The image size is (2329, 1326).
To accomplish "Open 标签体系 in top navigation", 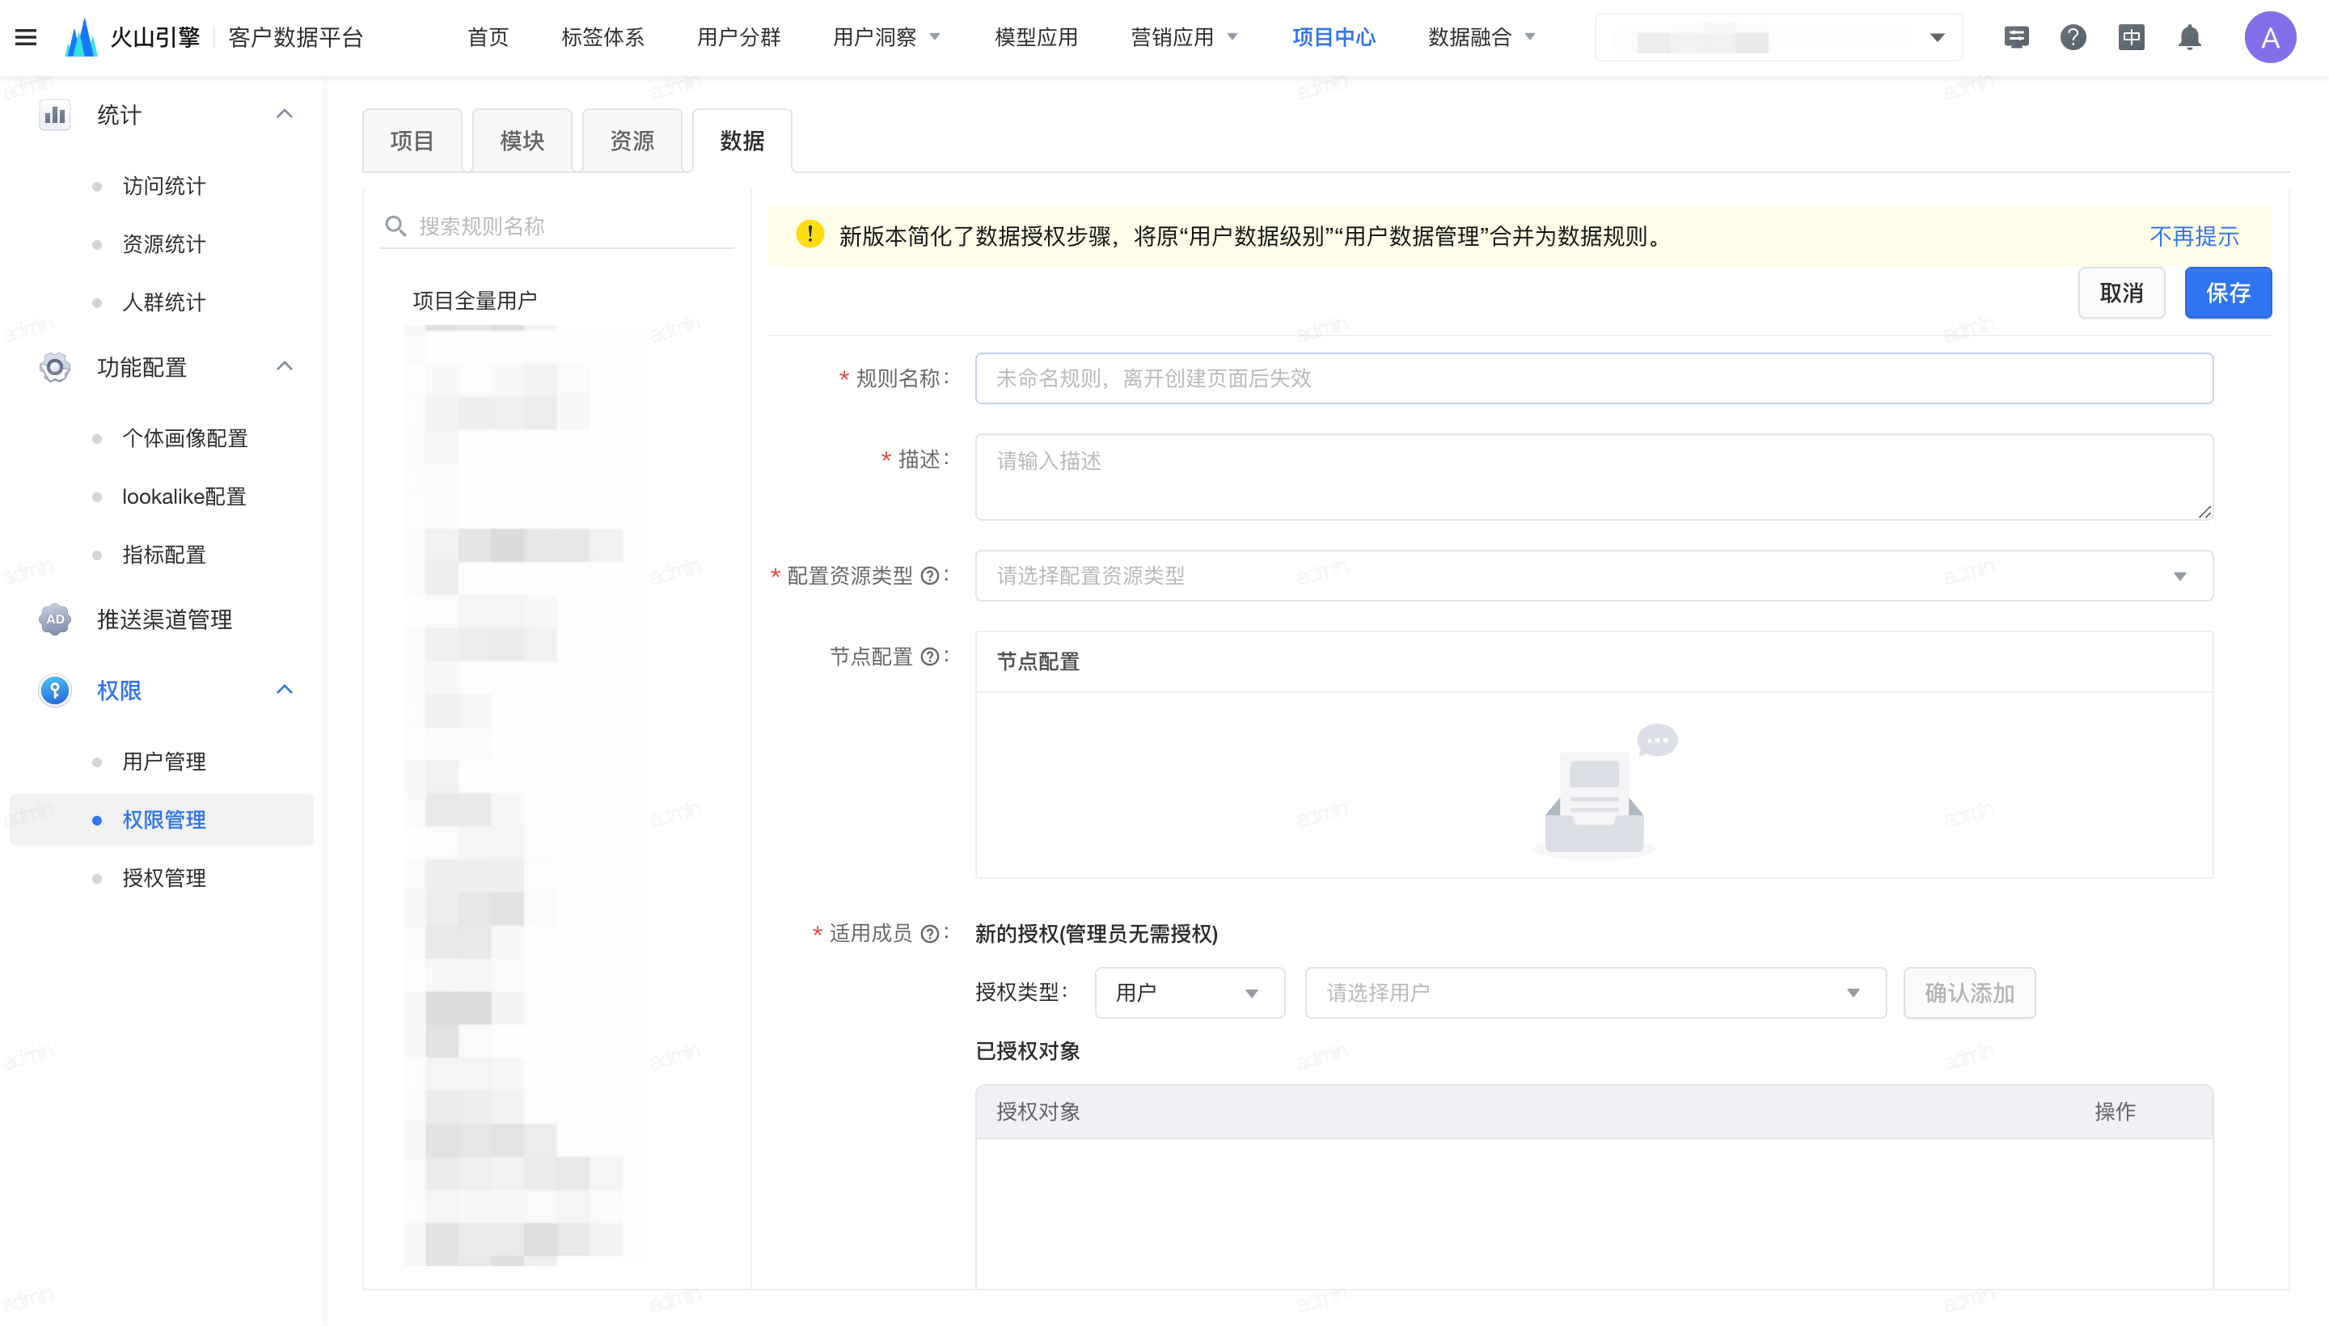I will (x=603, y=37).
